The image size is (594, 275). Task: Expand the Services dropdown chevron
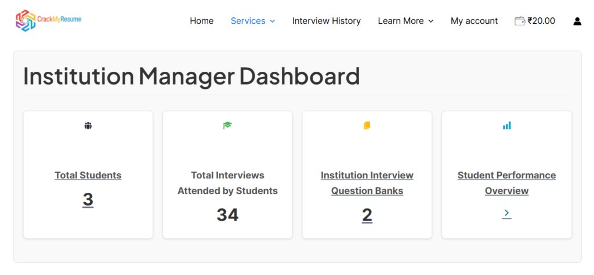(273, 21)
